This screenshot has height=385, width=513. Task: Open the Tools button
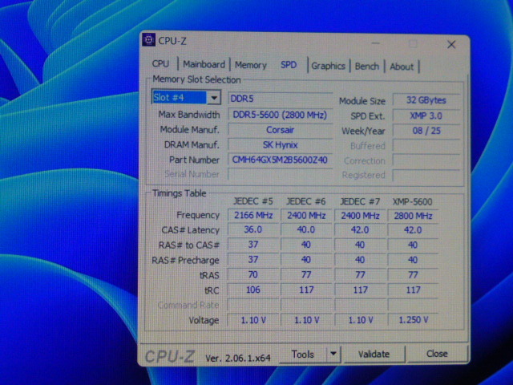(x=303, y=355)
